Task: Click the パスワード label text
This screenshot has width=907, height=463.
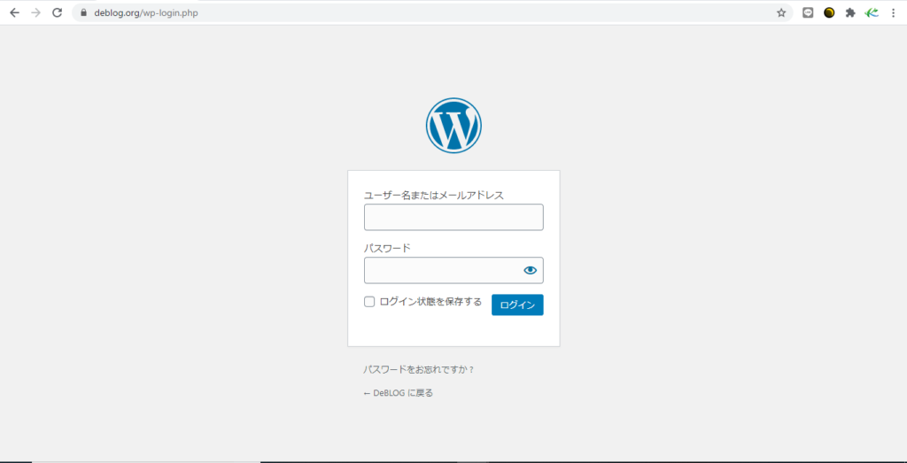Action: coord(387,248)
